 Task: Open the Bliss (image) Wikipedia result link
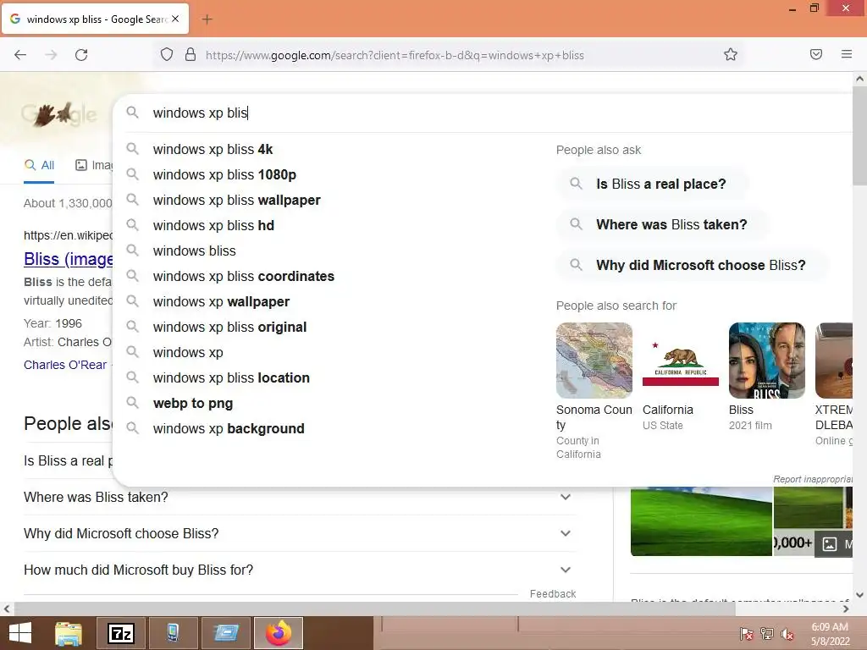pos(69,259)
